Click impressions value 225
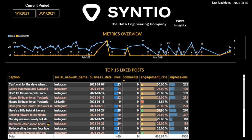Screen dimensions: 252x140 pos(185,84)
